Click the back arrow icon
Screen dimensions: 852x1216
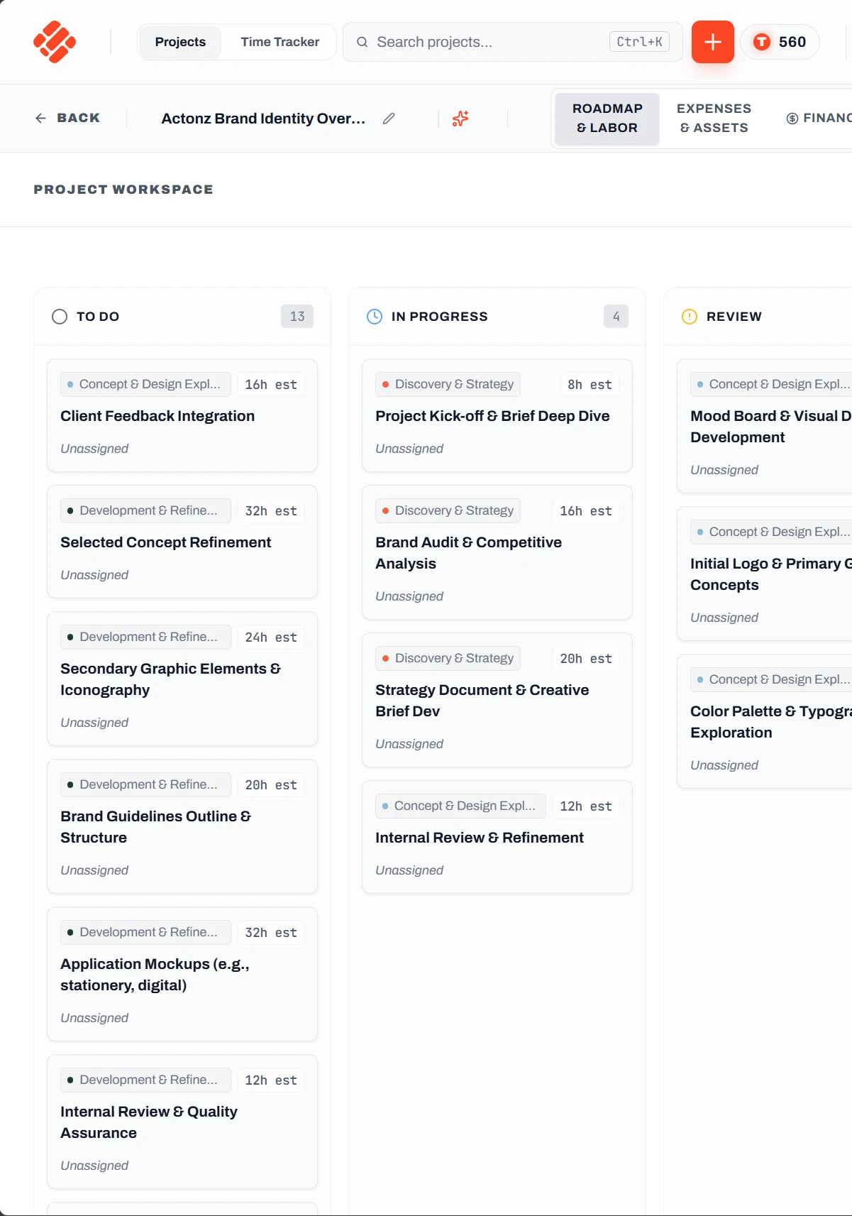[40, 118]
